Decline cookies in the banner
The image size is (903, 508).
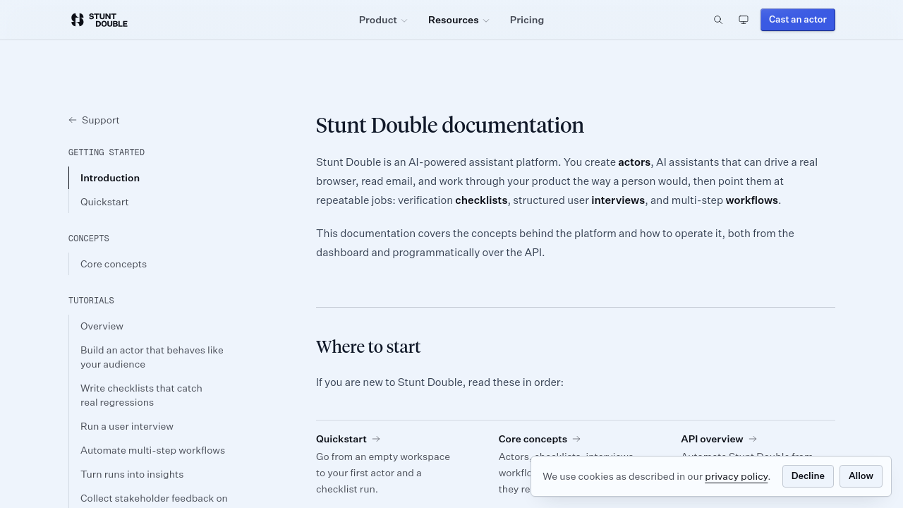(x=808, y=476)
